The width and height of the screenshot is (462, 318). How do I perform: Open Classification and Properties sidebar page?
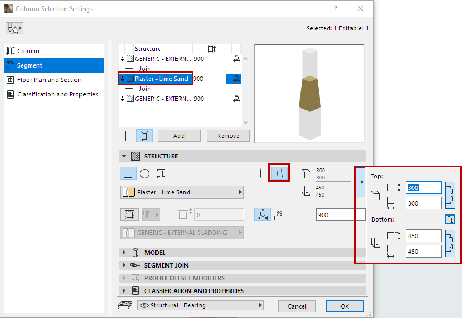click(54, 94)
